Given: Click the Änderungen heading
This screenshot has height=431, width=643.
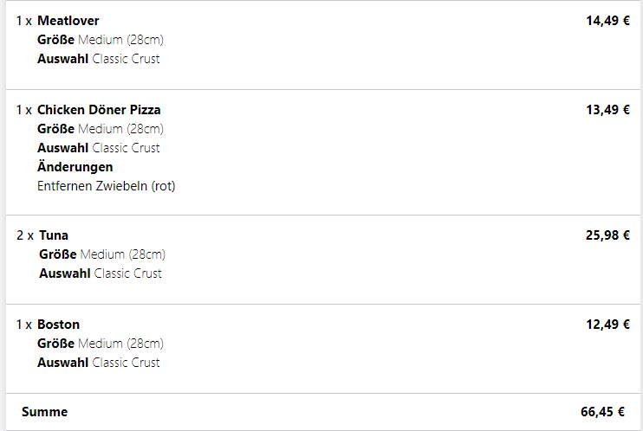Looking at the screenshot, I should pos(75,166).
